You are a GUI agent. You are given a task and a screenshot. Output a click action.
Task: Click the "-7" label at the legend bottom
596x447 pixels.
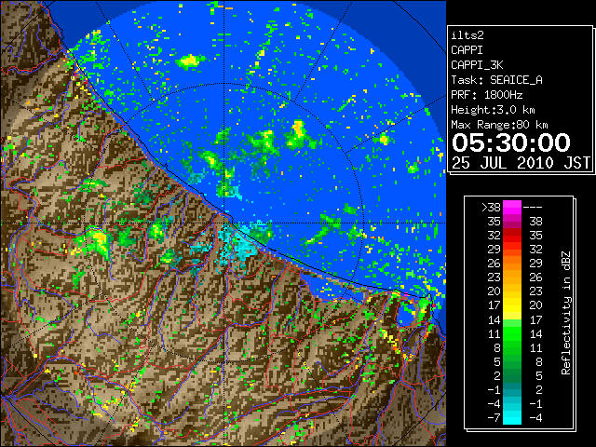coord(494,418)
